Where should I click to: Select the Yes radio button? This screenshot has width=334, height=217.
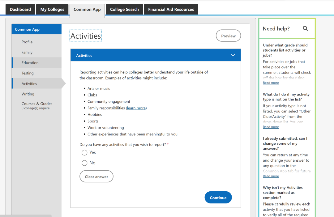pyautogui.click(x=84, y=152)
